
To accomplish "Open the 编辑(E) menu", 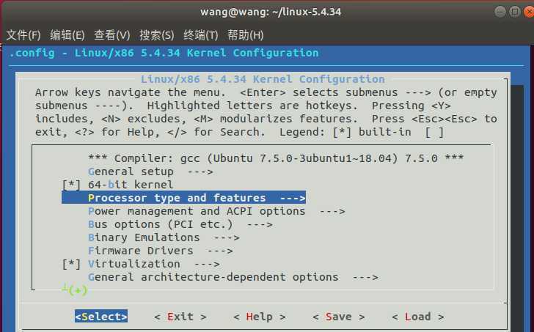I will [x=67, y=35].
